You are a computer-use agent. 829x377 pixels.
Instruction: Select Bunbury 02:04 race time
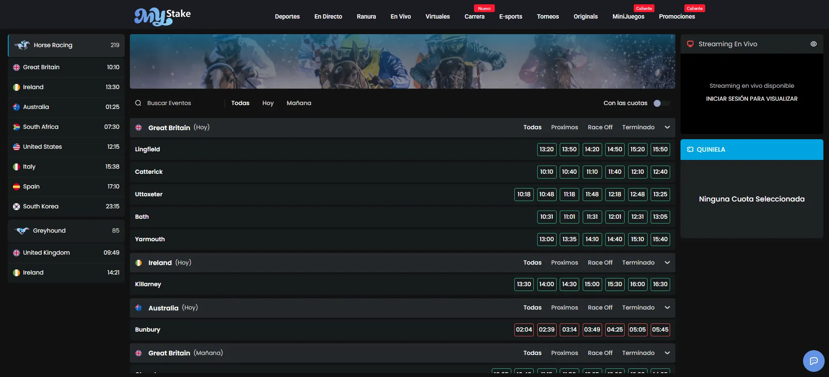tap(524, 329)
